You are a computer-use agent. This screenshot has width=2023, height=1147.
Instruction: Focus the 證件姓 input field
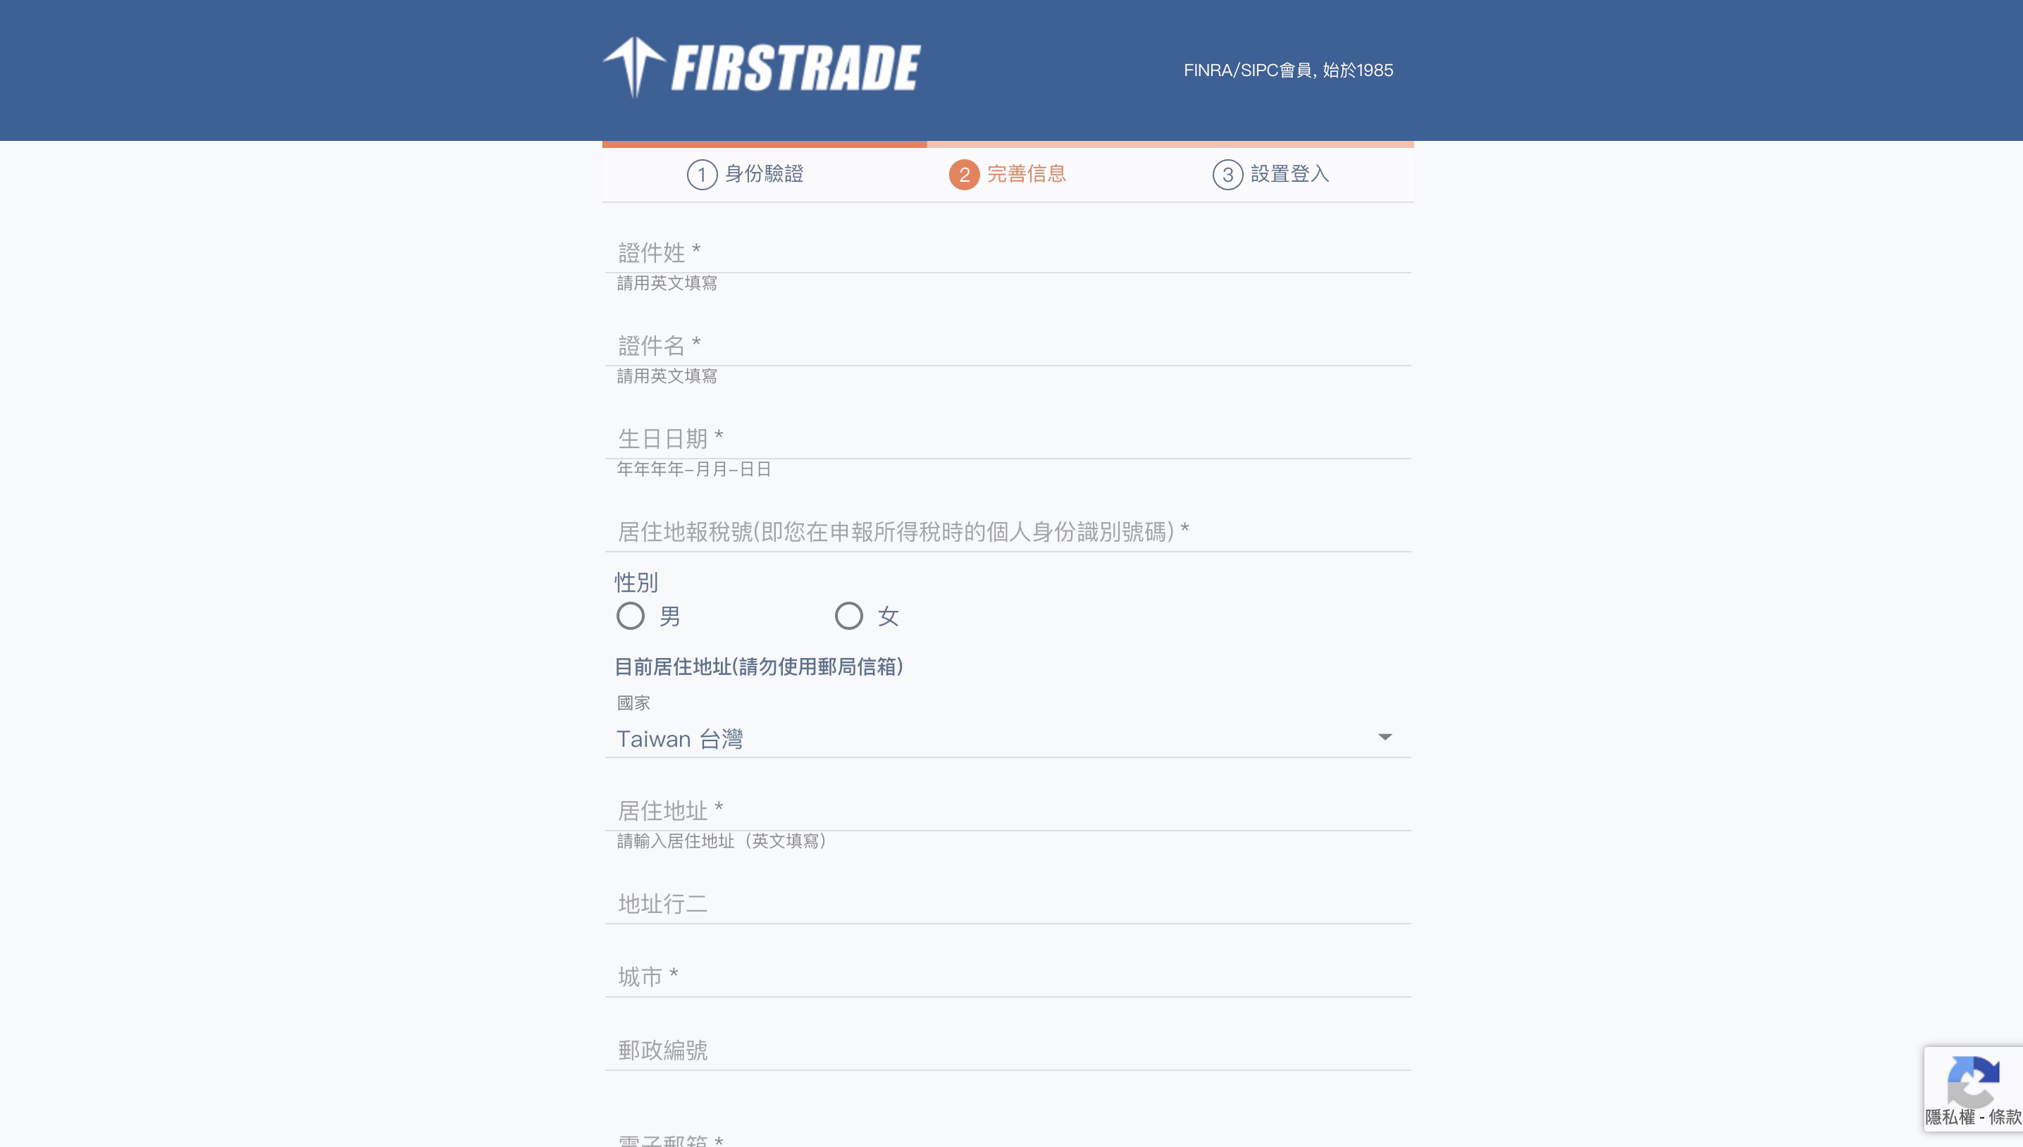pos(1008,253)
